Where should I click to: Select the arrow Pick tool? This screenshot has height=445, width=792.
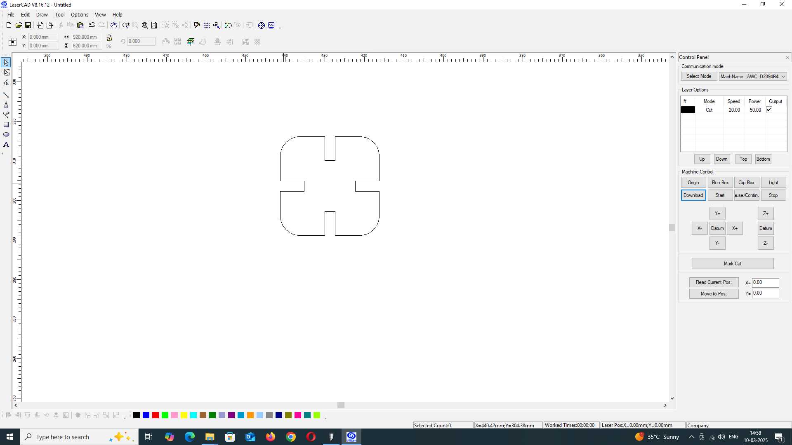coord(6,63)
